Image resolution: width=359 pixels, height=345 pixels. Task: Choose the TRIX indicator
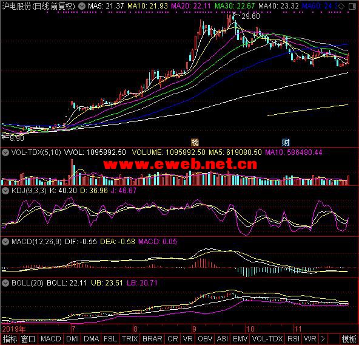click(x=130, y=339)
